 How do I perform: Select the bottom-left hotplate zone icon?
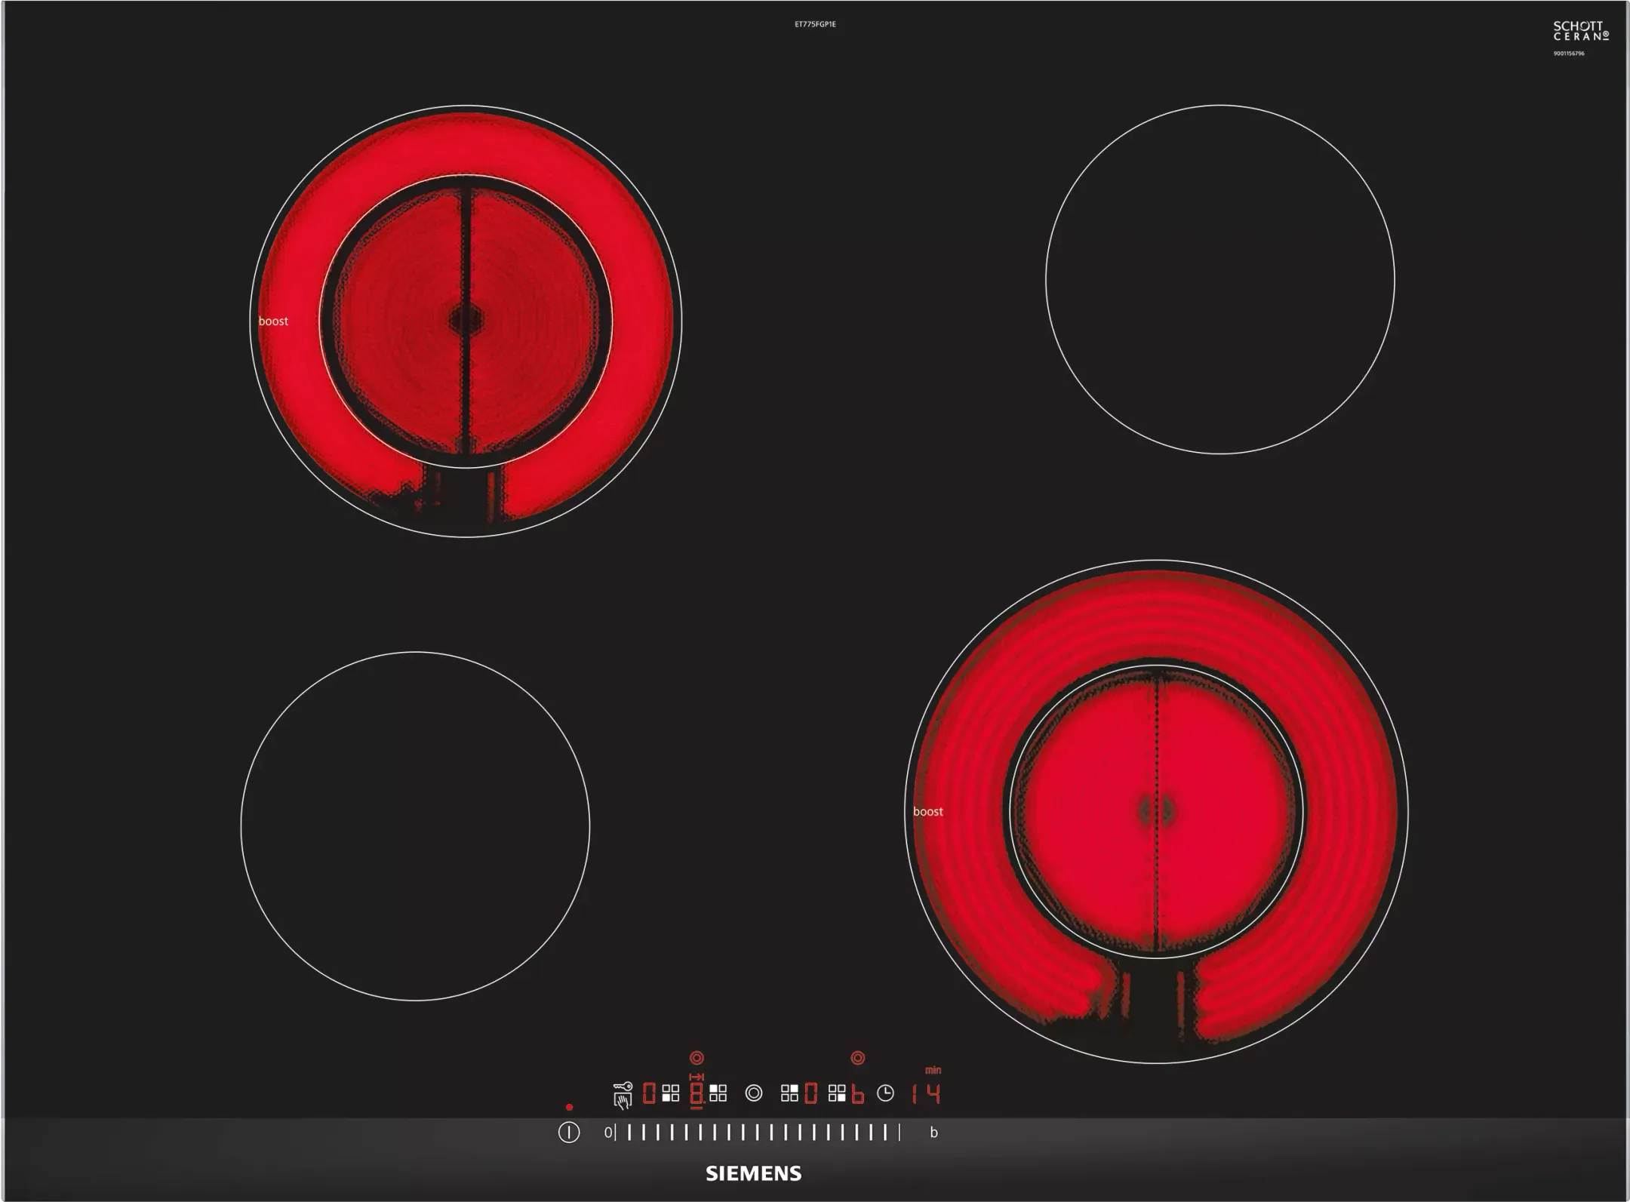(x=671, y=1093)
